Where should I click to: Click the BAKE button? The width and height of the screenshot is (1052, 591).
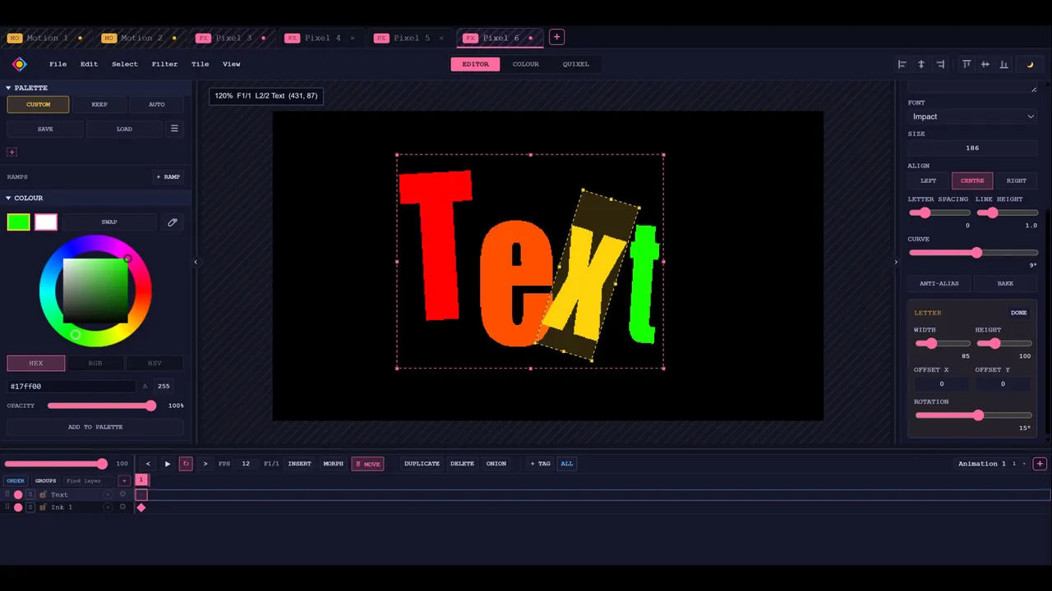coord(1005,283)
